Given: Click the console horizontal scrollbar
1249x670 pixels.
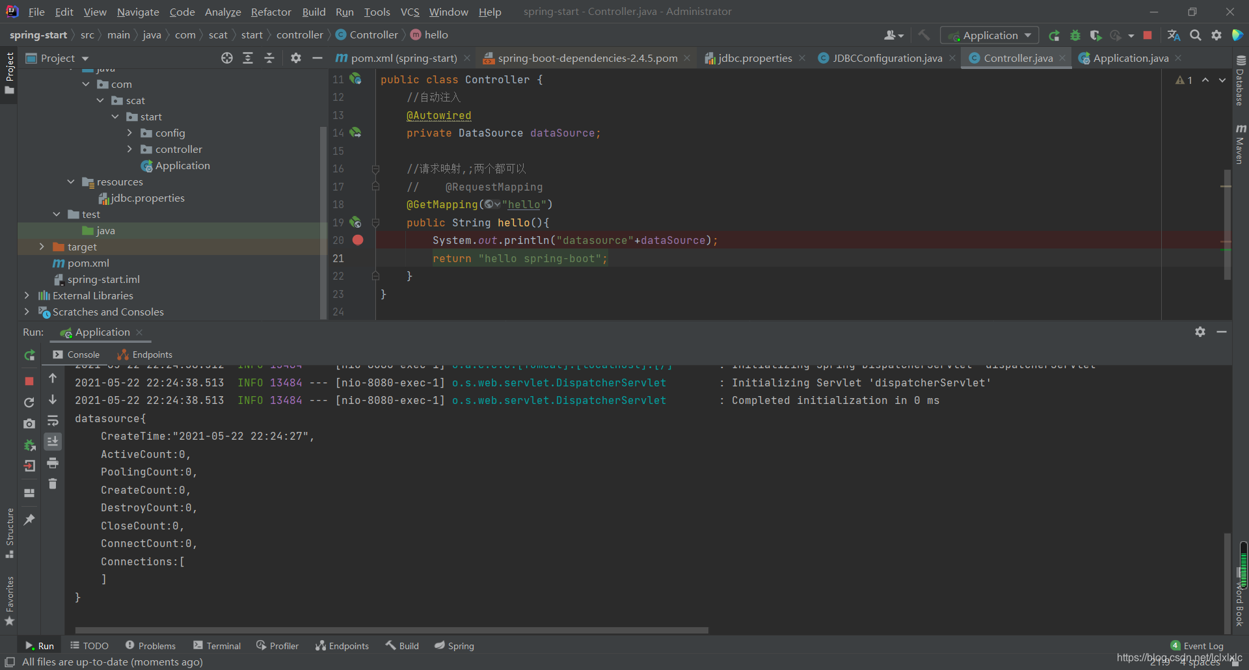Looking at the screenshot, I should (392, 630).
